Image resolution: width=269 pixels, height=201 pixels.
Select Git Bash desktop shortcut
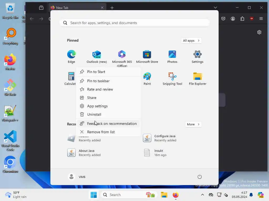pos(10,87)
